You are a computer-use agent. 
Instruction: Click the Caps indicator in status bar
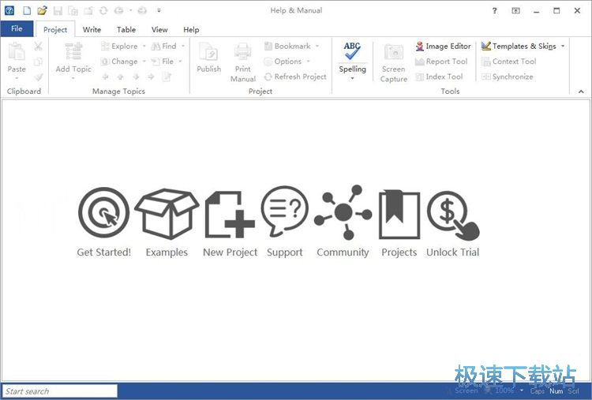(538, 391)
